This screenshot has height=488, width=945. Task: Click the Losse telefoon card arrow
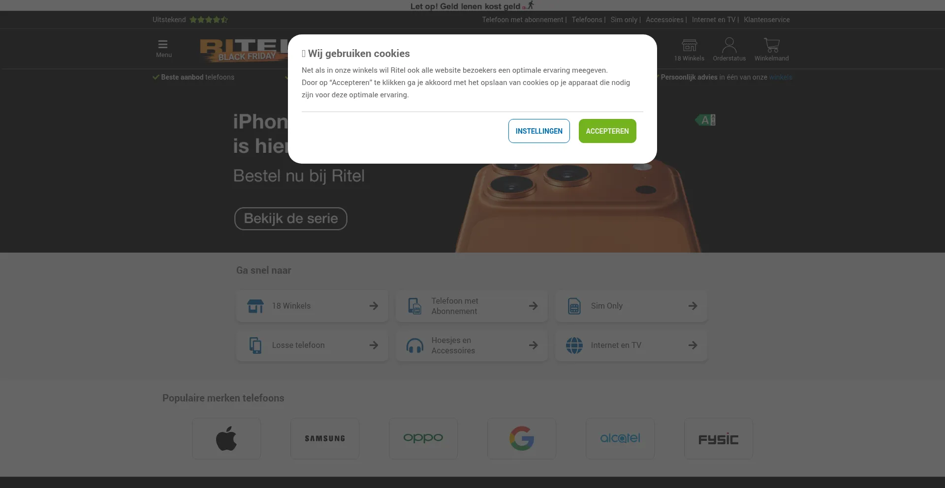pyautogui.click(x=374, y=345)
